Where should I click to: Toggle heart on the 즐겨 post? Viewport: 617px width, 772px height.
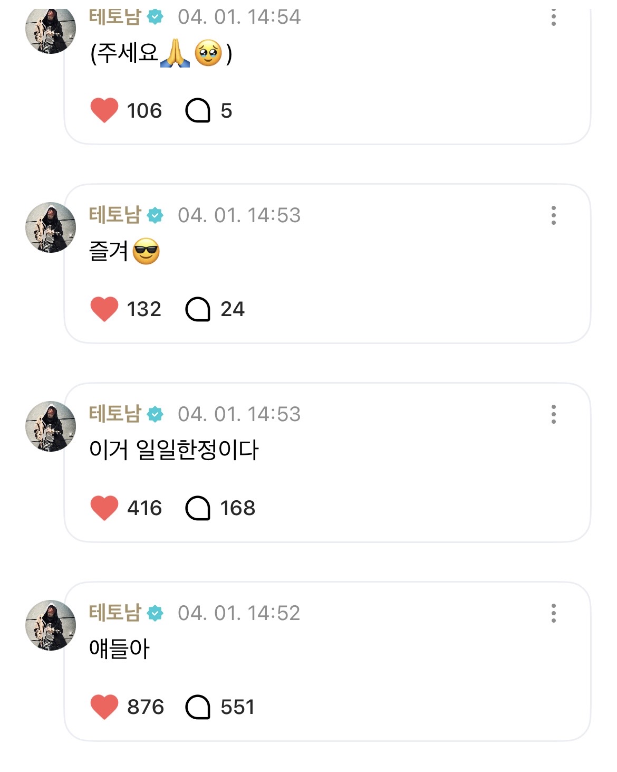pyautogui.click(x=104, y=309)
